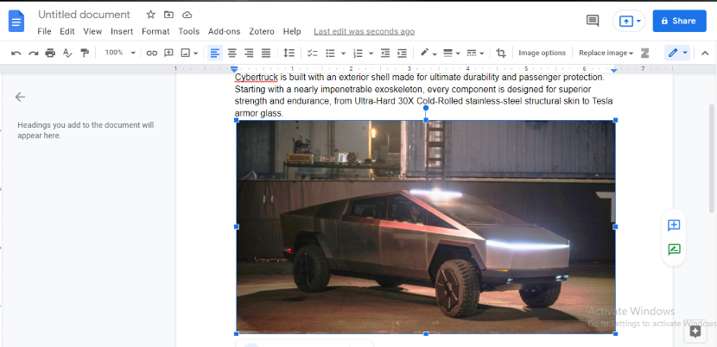Click the suggest edits side button

point(674,249)
